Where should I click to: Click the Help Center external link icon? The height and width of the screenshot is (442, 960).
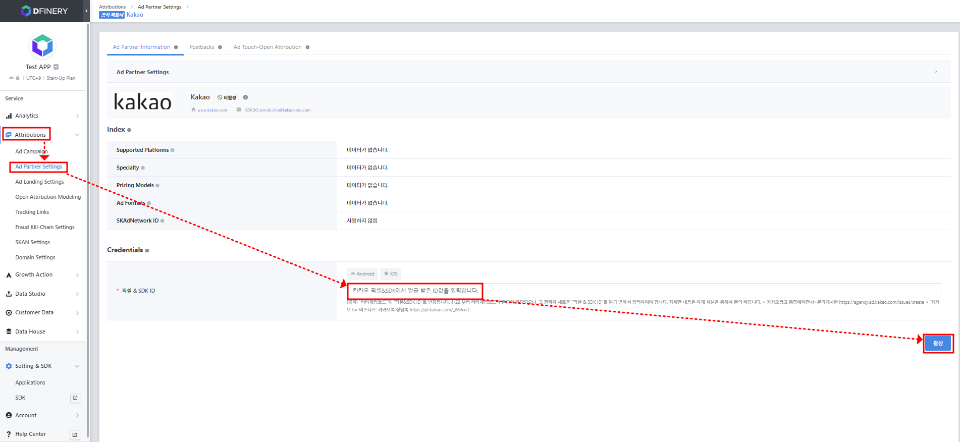[x=75, y=434]
